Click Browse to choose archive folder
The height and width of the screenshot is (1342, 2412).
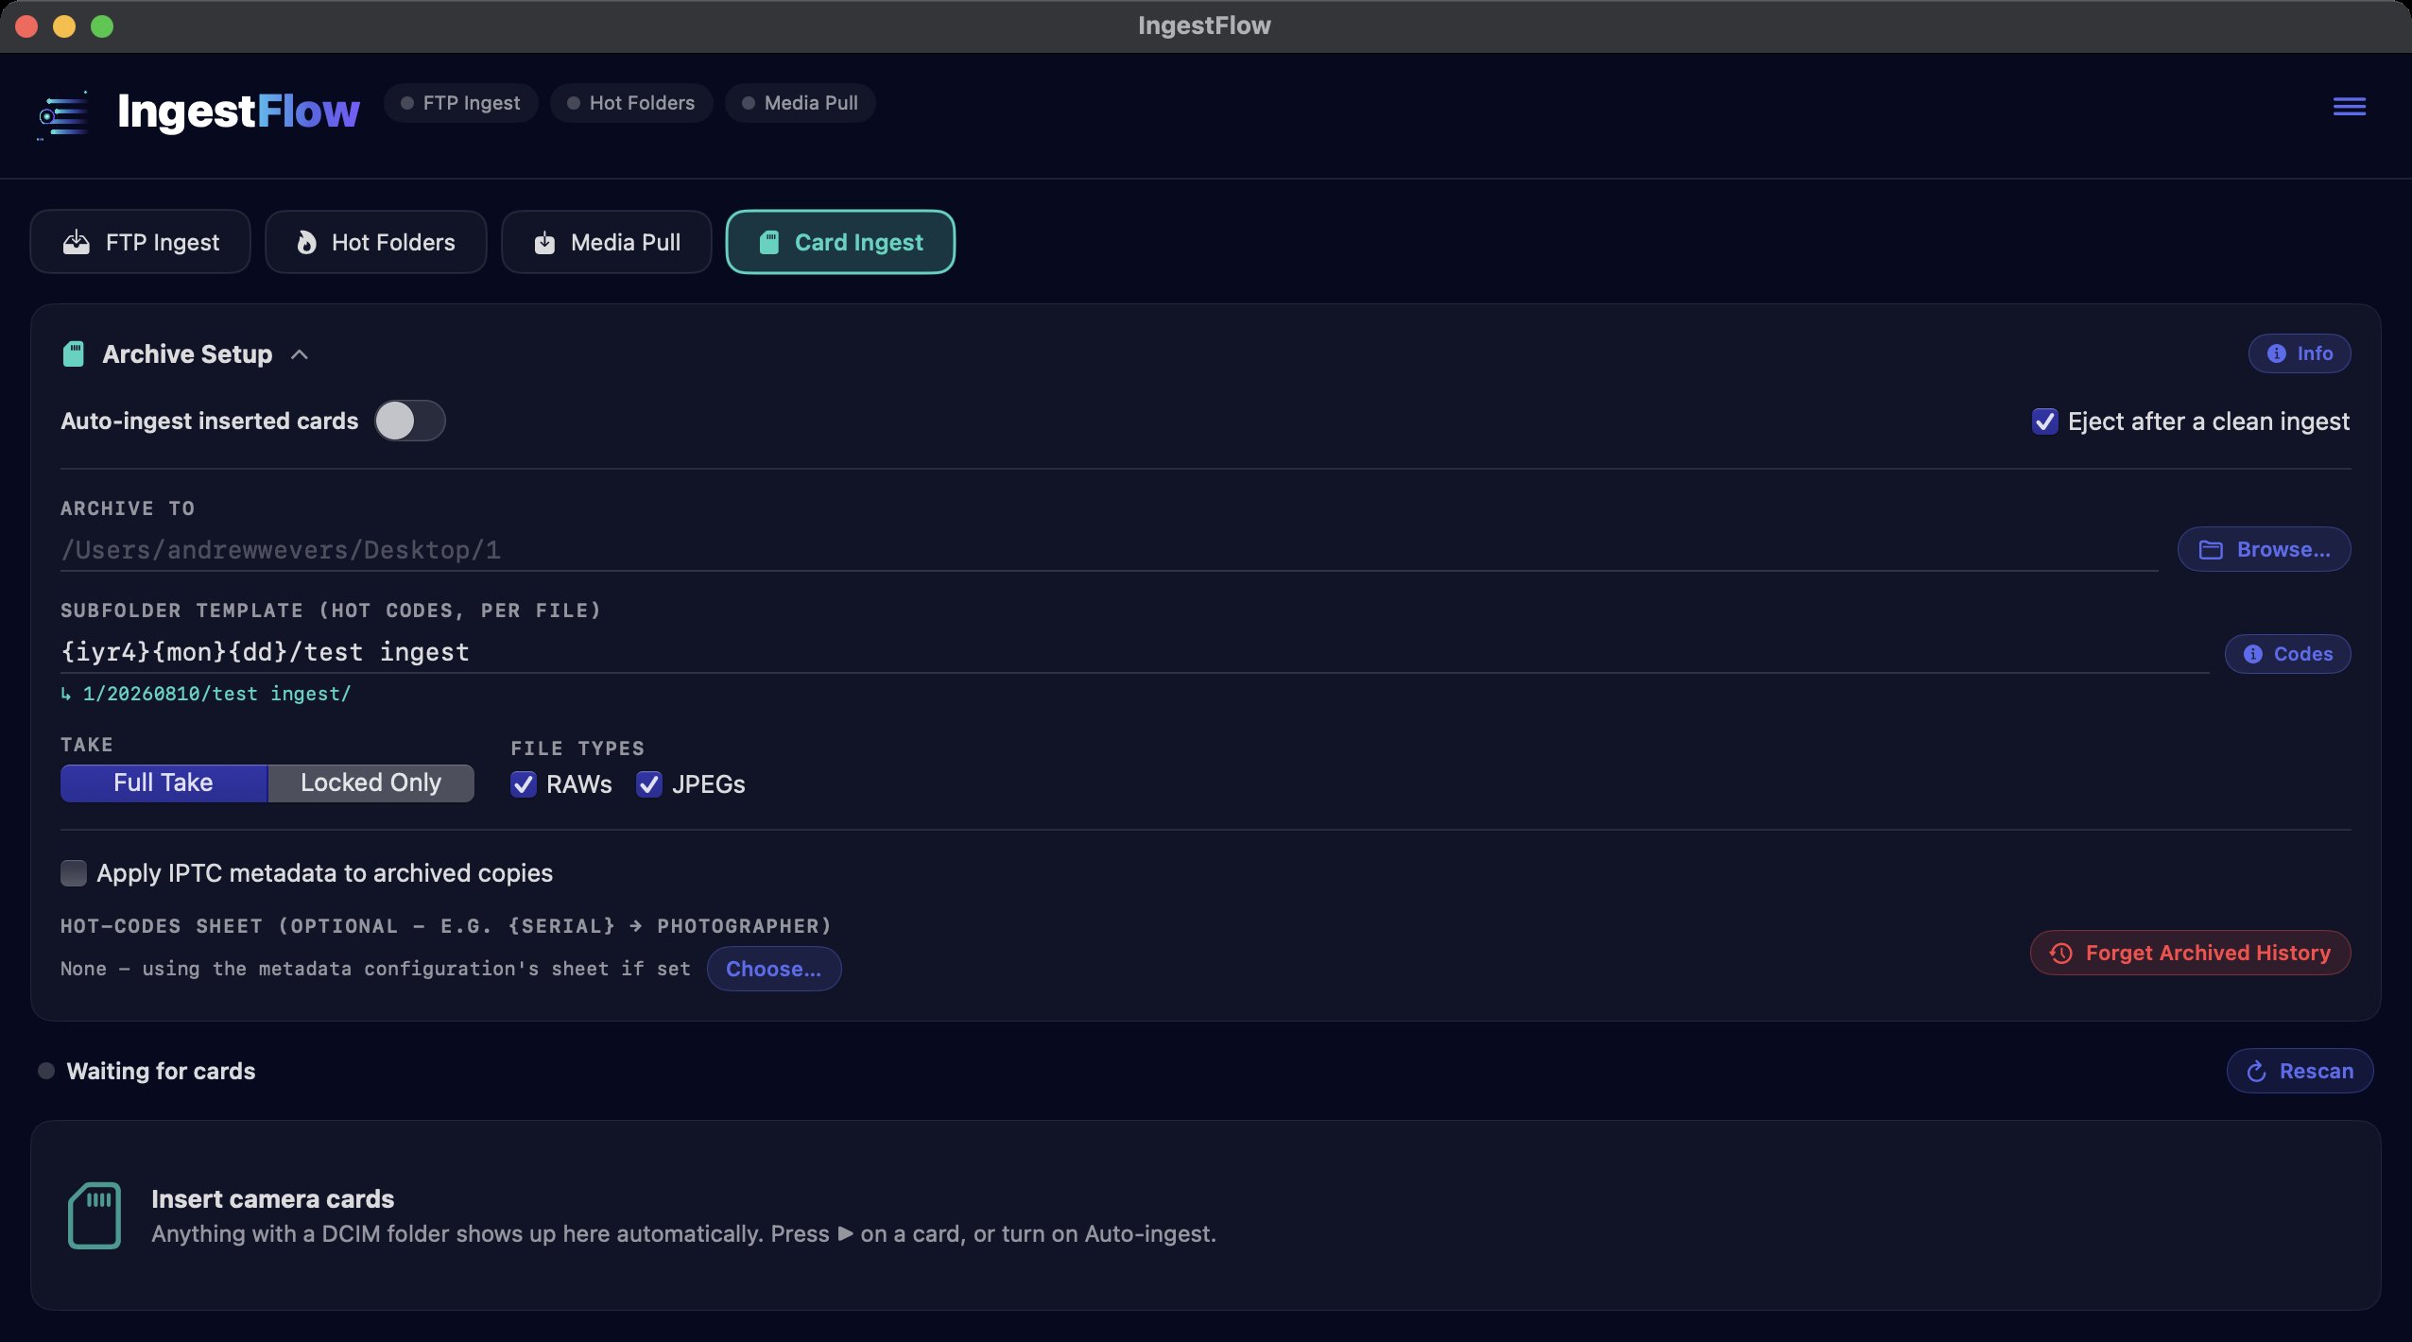2264,549
